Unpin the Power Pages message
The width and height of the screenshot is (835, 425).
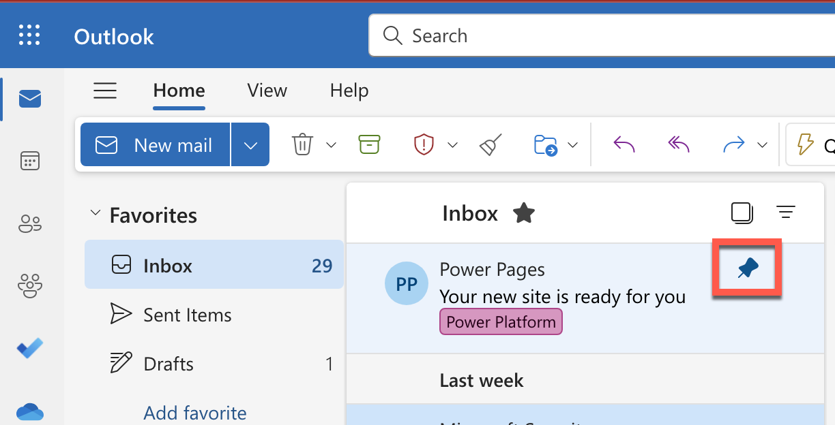point(748,268)
